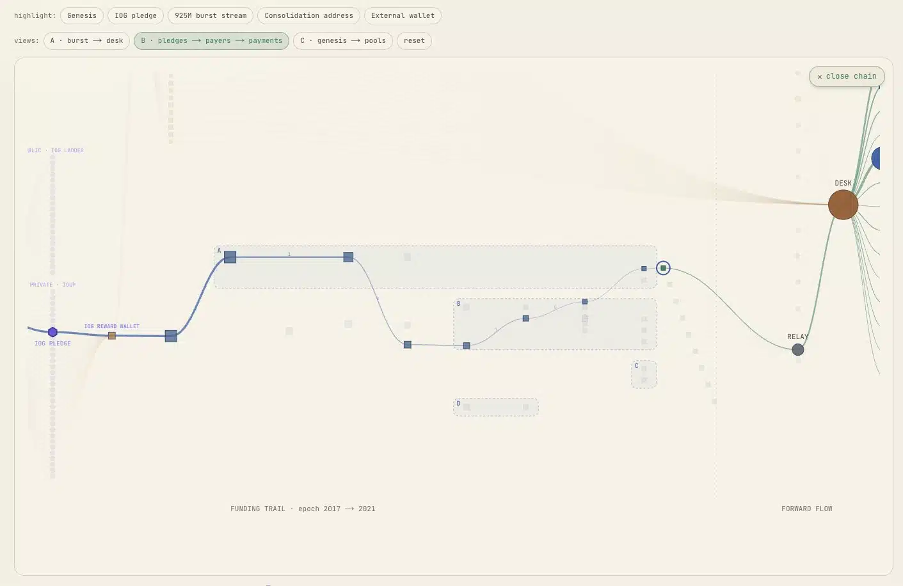
Task: Switch to view C genesis to pools
Action: (x=343, y=40)
